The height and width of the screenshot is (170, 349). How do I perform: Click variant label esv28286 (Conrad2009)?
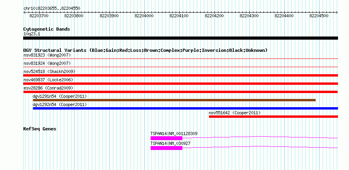(48, 88)
